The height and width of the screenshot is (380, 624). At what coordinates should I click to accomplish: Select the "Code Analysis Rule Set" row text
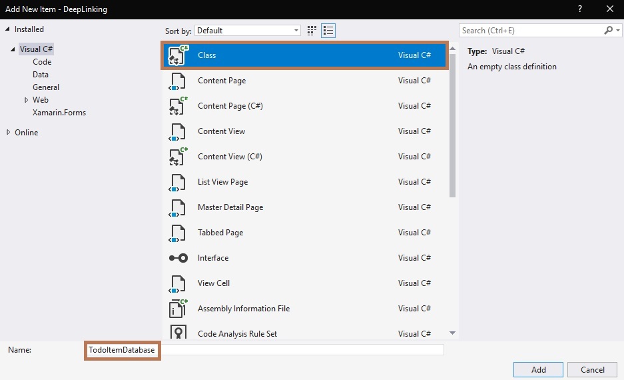(x=238, y=334)
